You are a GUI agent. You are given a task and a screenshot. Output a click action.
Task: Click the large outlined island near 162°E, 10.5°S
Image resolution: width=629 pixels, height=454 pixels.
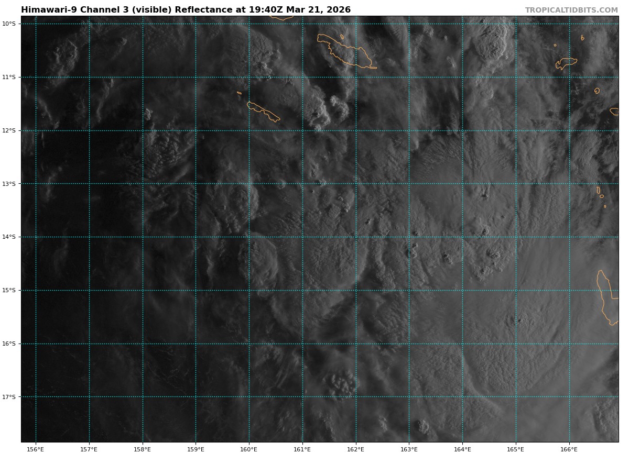[346, 51]
